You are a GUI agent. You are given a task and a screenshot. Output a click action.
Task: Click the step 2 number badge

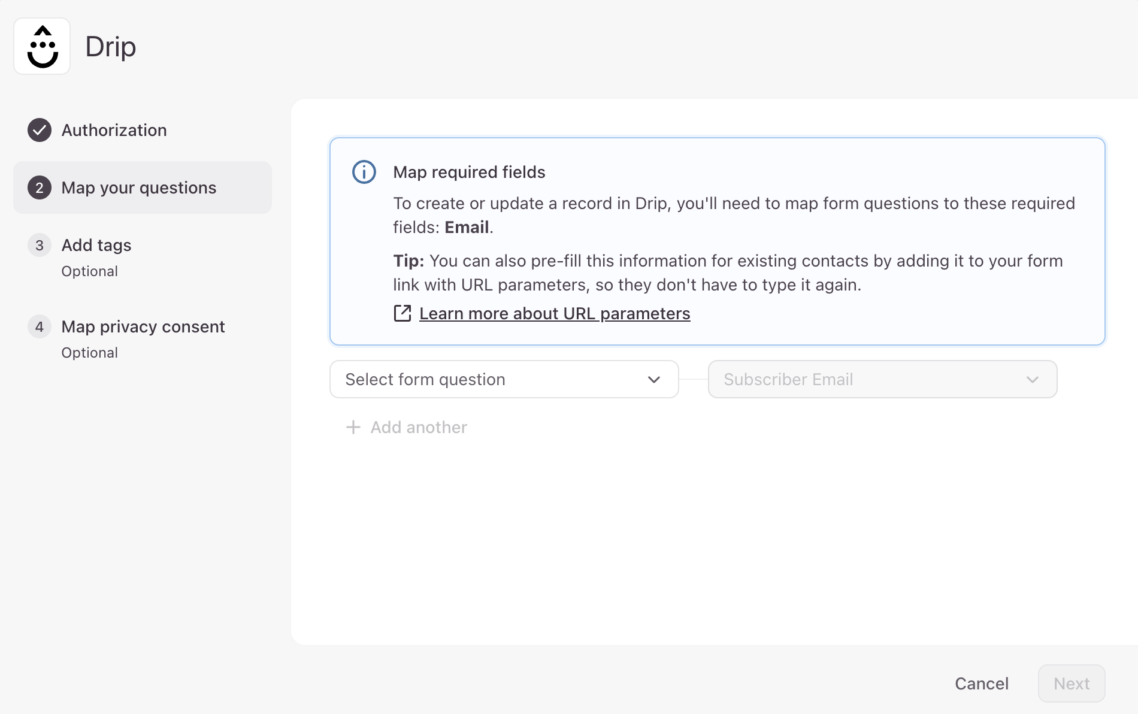(40, 187)
